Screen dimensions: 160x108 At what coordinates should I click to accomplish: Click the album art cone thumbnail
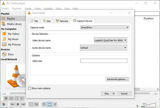[x=16, y=76]
